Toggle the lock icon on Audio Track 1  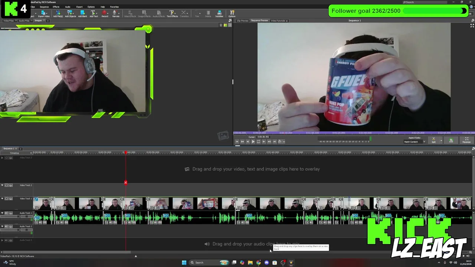click(x=11, y=213)
